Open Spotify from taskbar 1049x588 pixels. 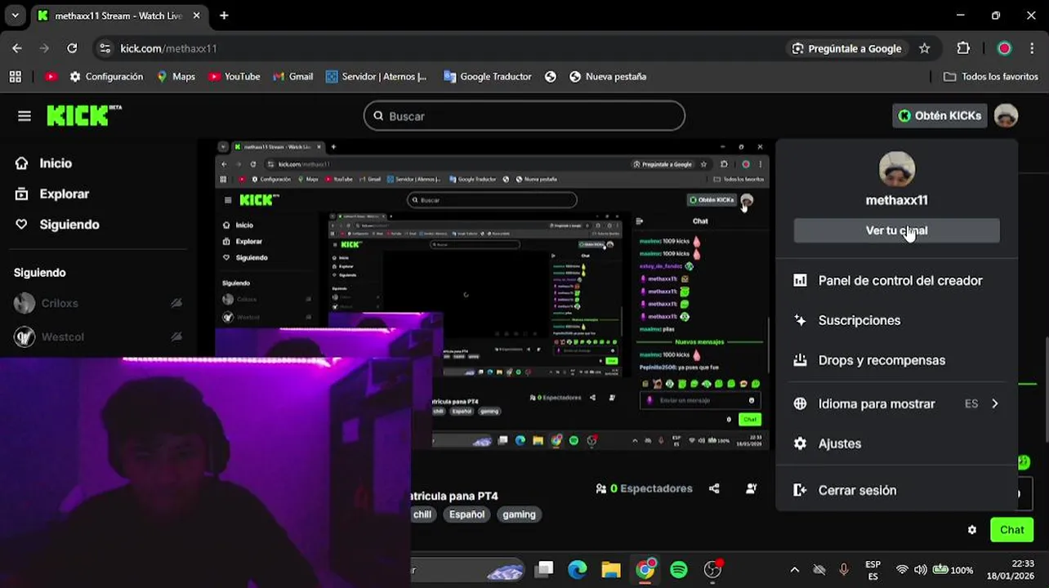[x=679, y=569]
